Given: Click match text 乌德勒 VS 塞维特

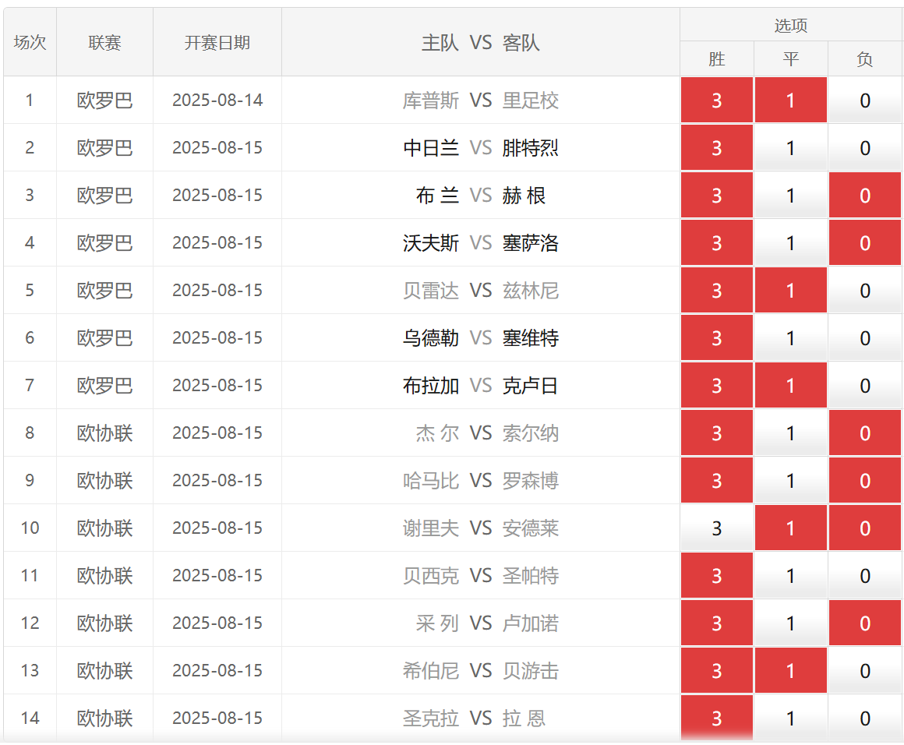Looking at the screenshot, I should coord(481,338).
